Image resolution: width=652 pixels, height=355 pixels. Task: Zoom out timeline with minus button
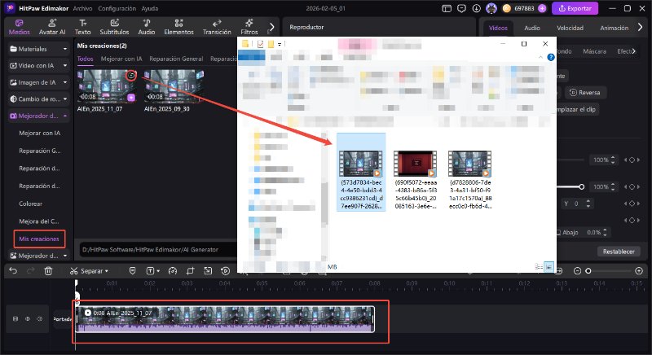tap(577, 271)
